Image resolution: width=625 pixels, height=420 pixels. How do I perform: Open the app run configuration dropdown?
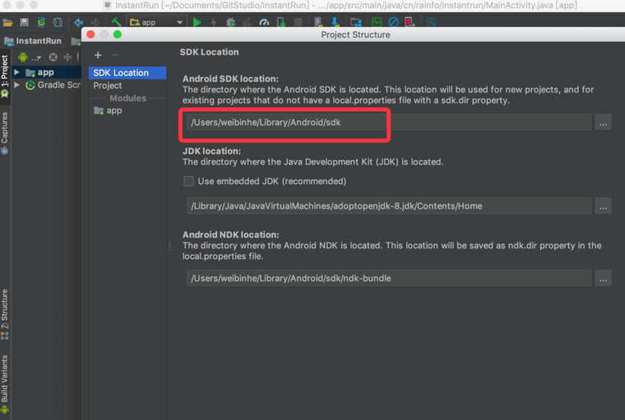point(156,22)
